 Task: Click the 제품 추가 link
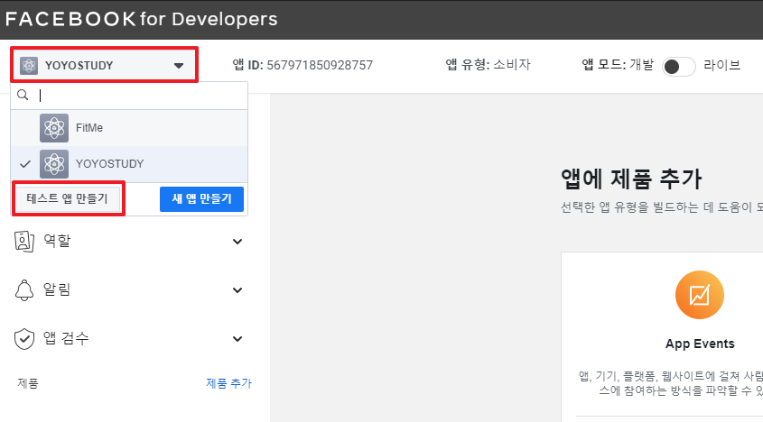pyautogui.click(x=228, y=383)
